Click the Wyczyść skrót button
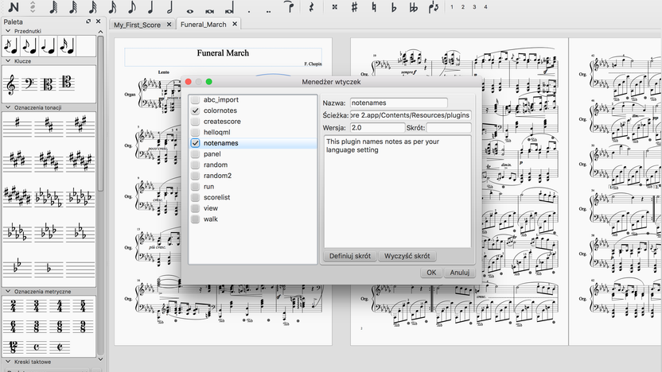Viewport: 662px width, 372px height. [407, 256]
